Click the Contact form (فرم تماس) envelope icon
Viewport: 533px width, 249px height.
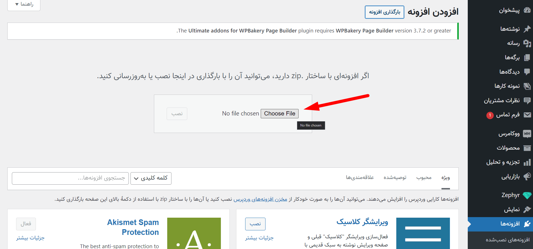[x=527, y=115]
